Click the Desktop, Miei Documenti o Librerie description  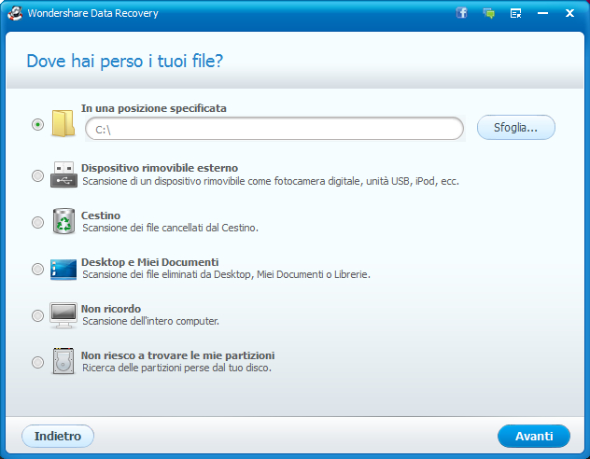click(227, 274)
